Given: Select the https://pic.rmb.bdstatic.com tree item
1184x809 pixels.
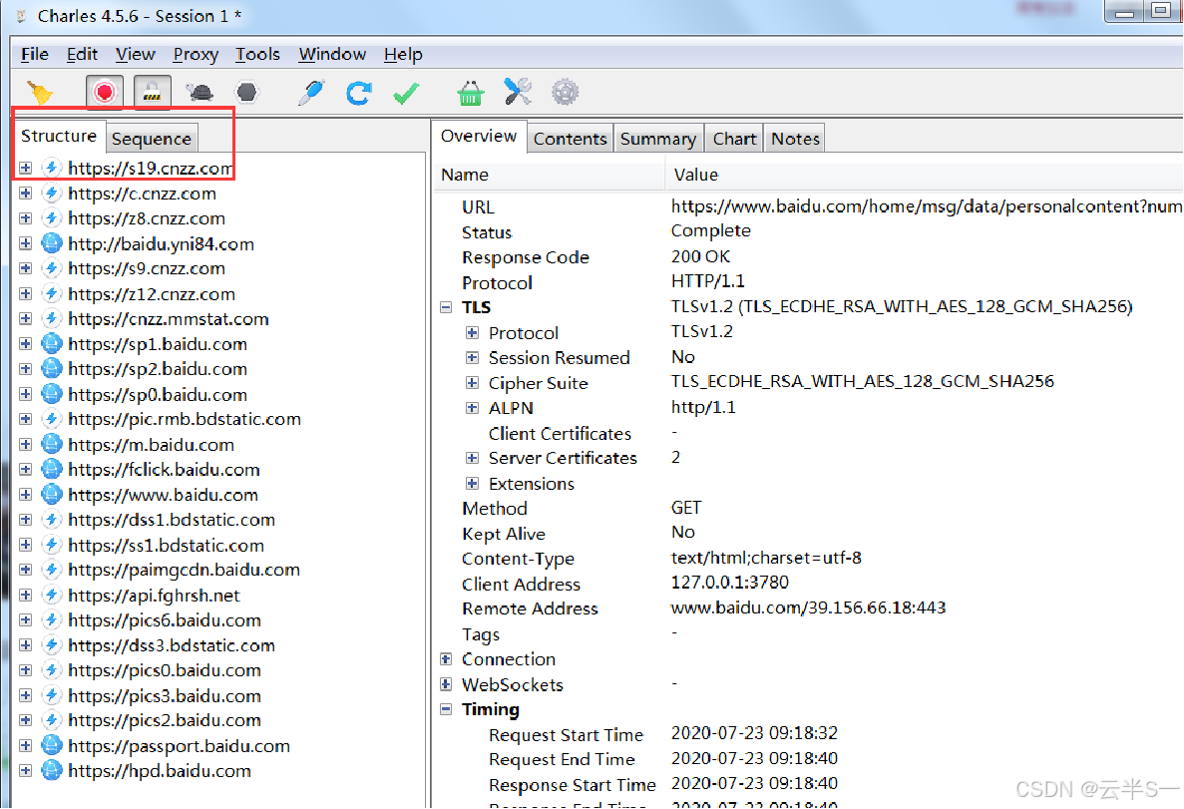Looking at the screenshot, I should (185, 419).
